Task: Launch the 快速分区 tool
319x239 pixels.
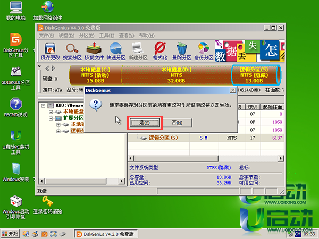Action: tap(116, 51)
